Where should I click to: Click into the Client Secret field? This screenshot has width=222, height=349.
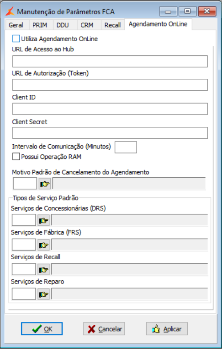110,133
